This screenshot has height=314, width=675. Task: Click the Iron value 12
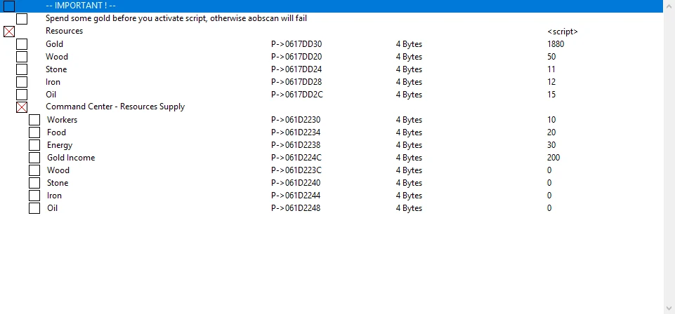click(x=551, y=81)
